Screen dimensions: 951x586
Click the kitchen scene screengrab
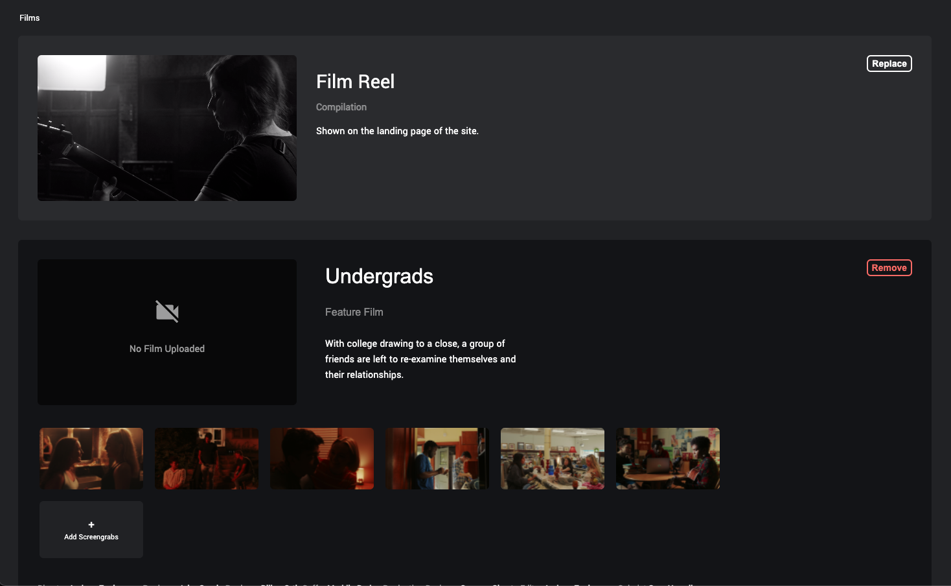point(437,458)
